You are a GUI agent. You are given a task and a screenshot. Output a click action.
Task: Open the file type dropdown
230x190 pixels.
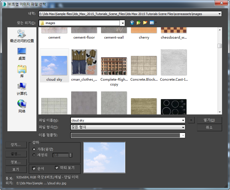point(183,128)
